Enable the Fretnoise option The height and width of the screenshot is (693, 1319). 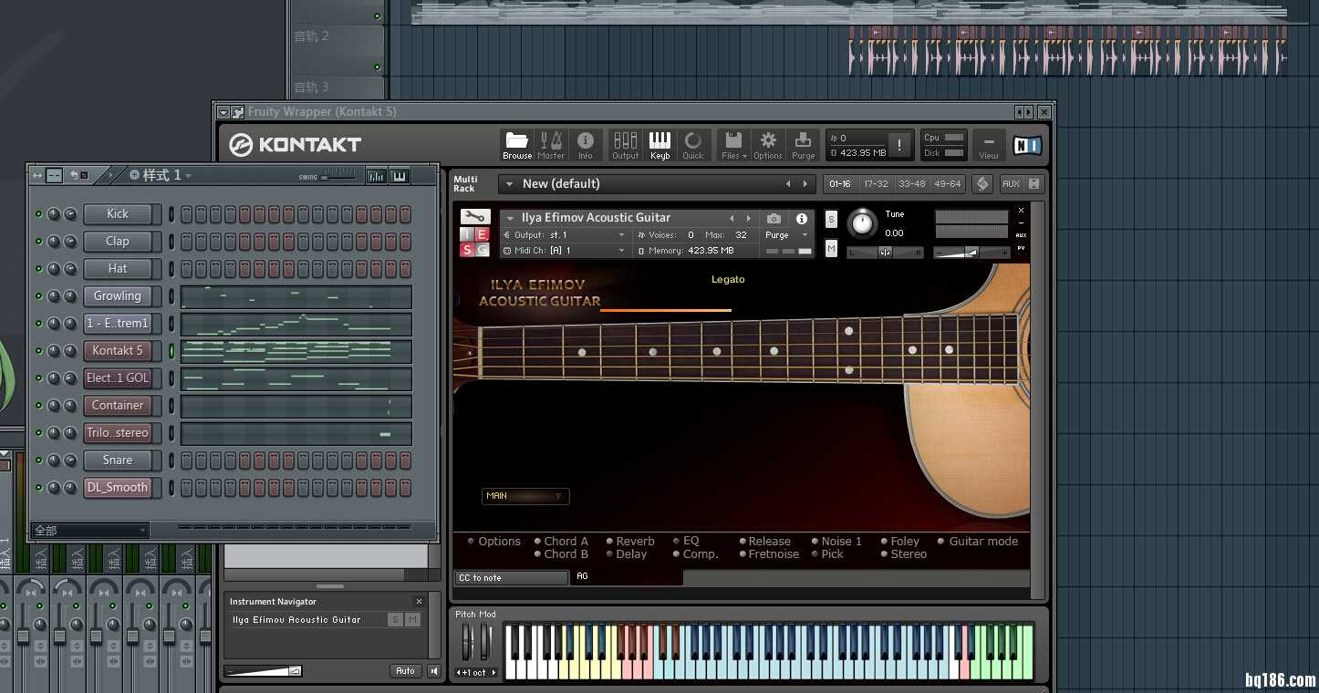coord(769,553)
